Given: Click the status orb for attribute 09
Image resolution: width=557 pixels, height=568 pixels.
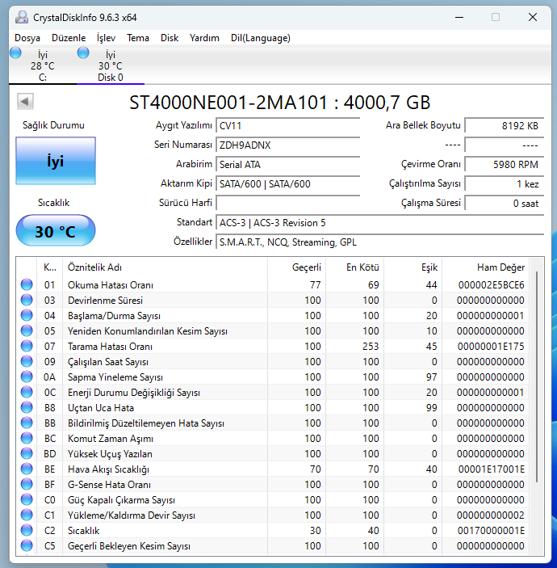Looking at the screenshot, I should (27, 361).
